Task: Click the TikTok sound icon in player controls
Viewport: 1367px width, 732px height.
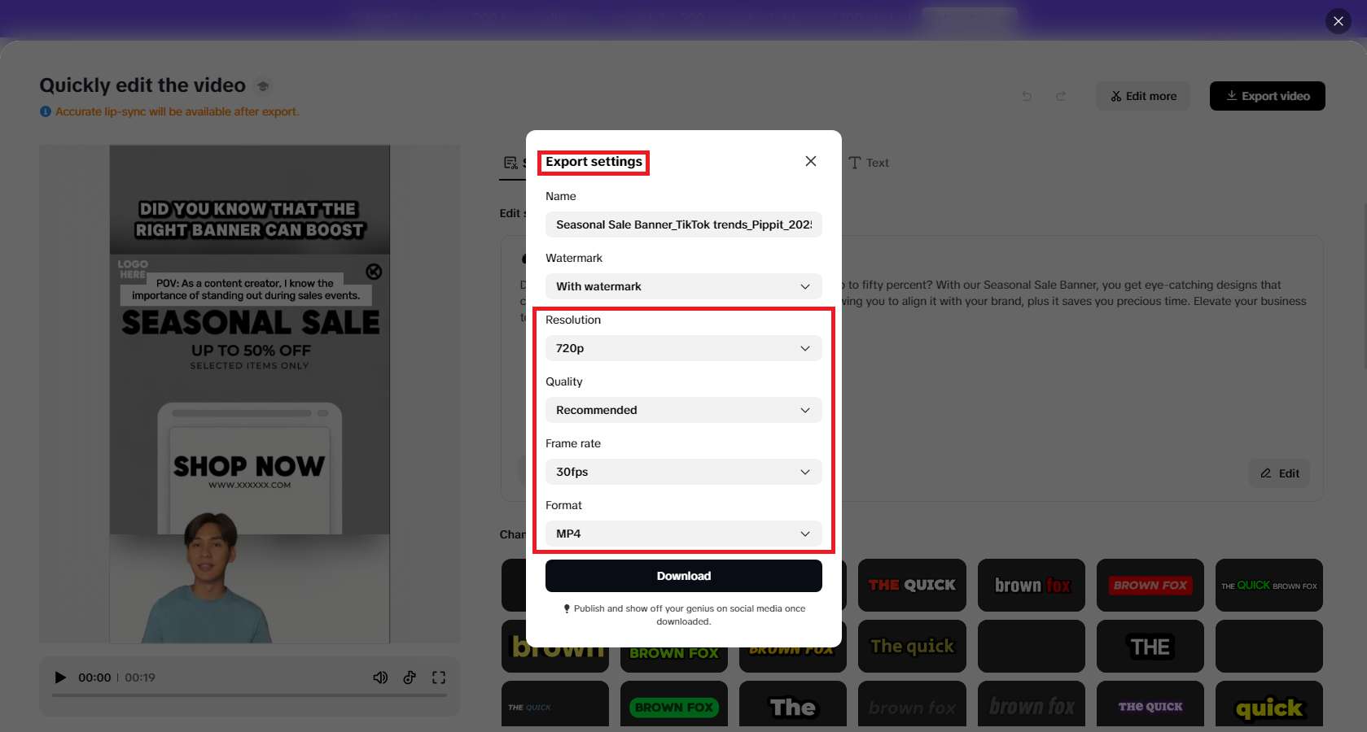Action: [x=410, y=677]
